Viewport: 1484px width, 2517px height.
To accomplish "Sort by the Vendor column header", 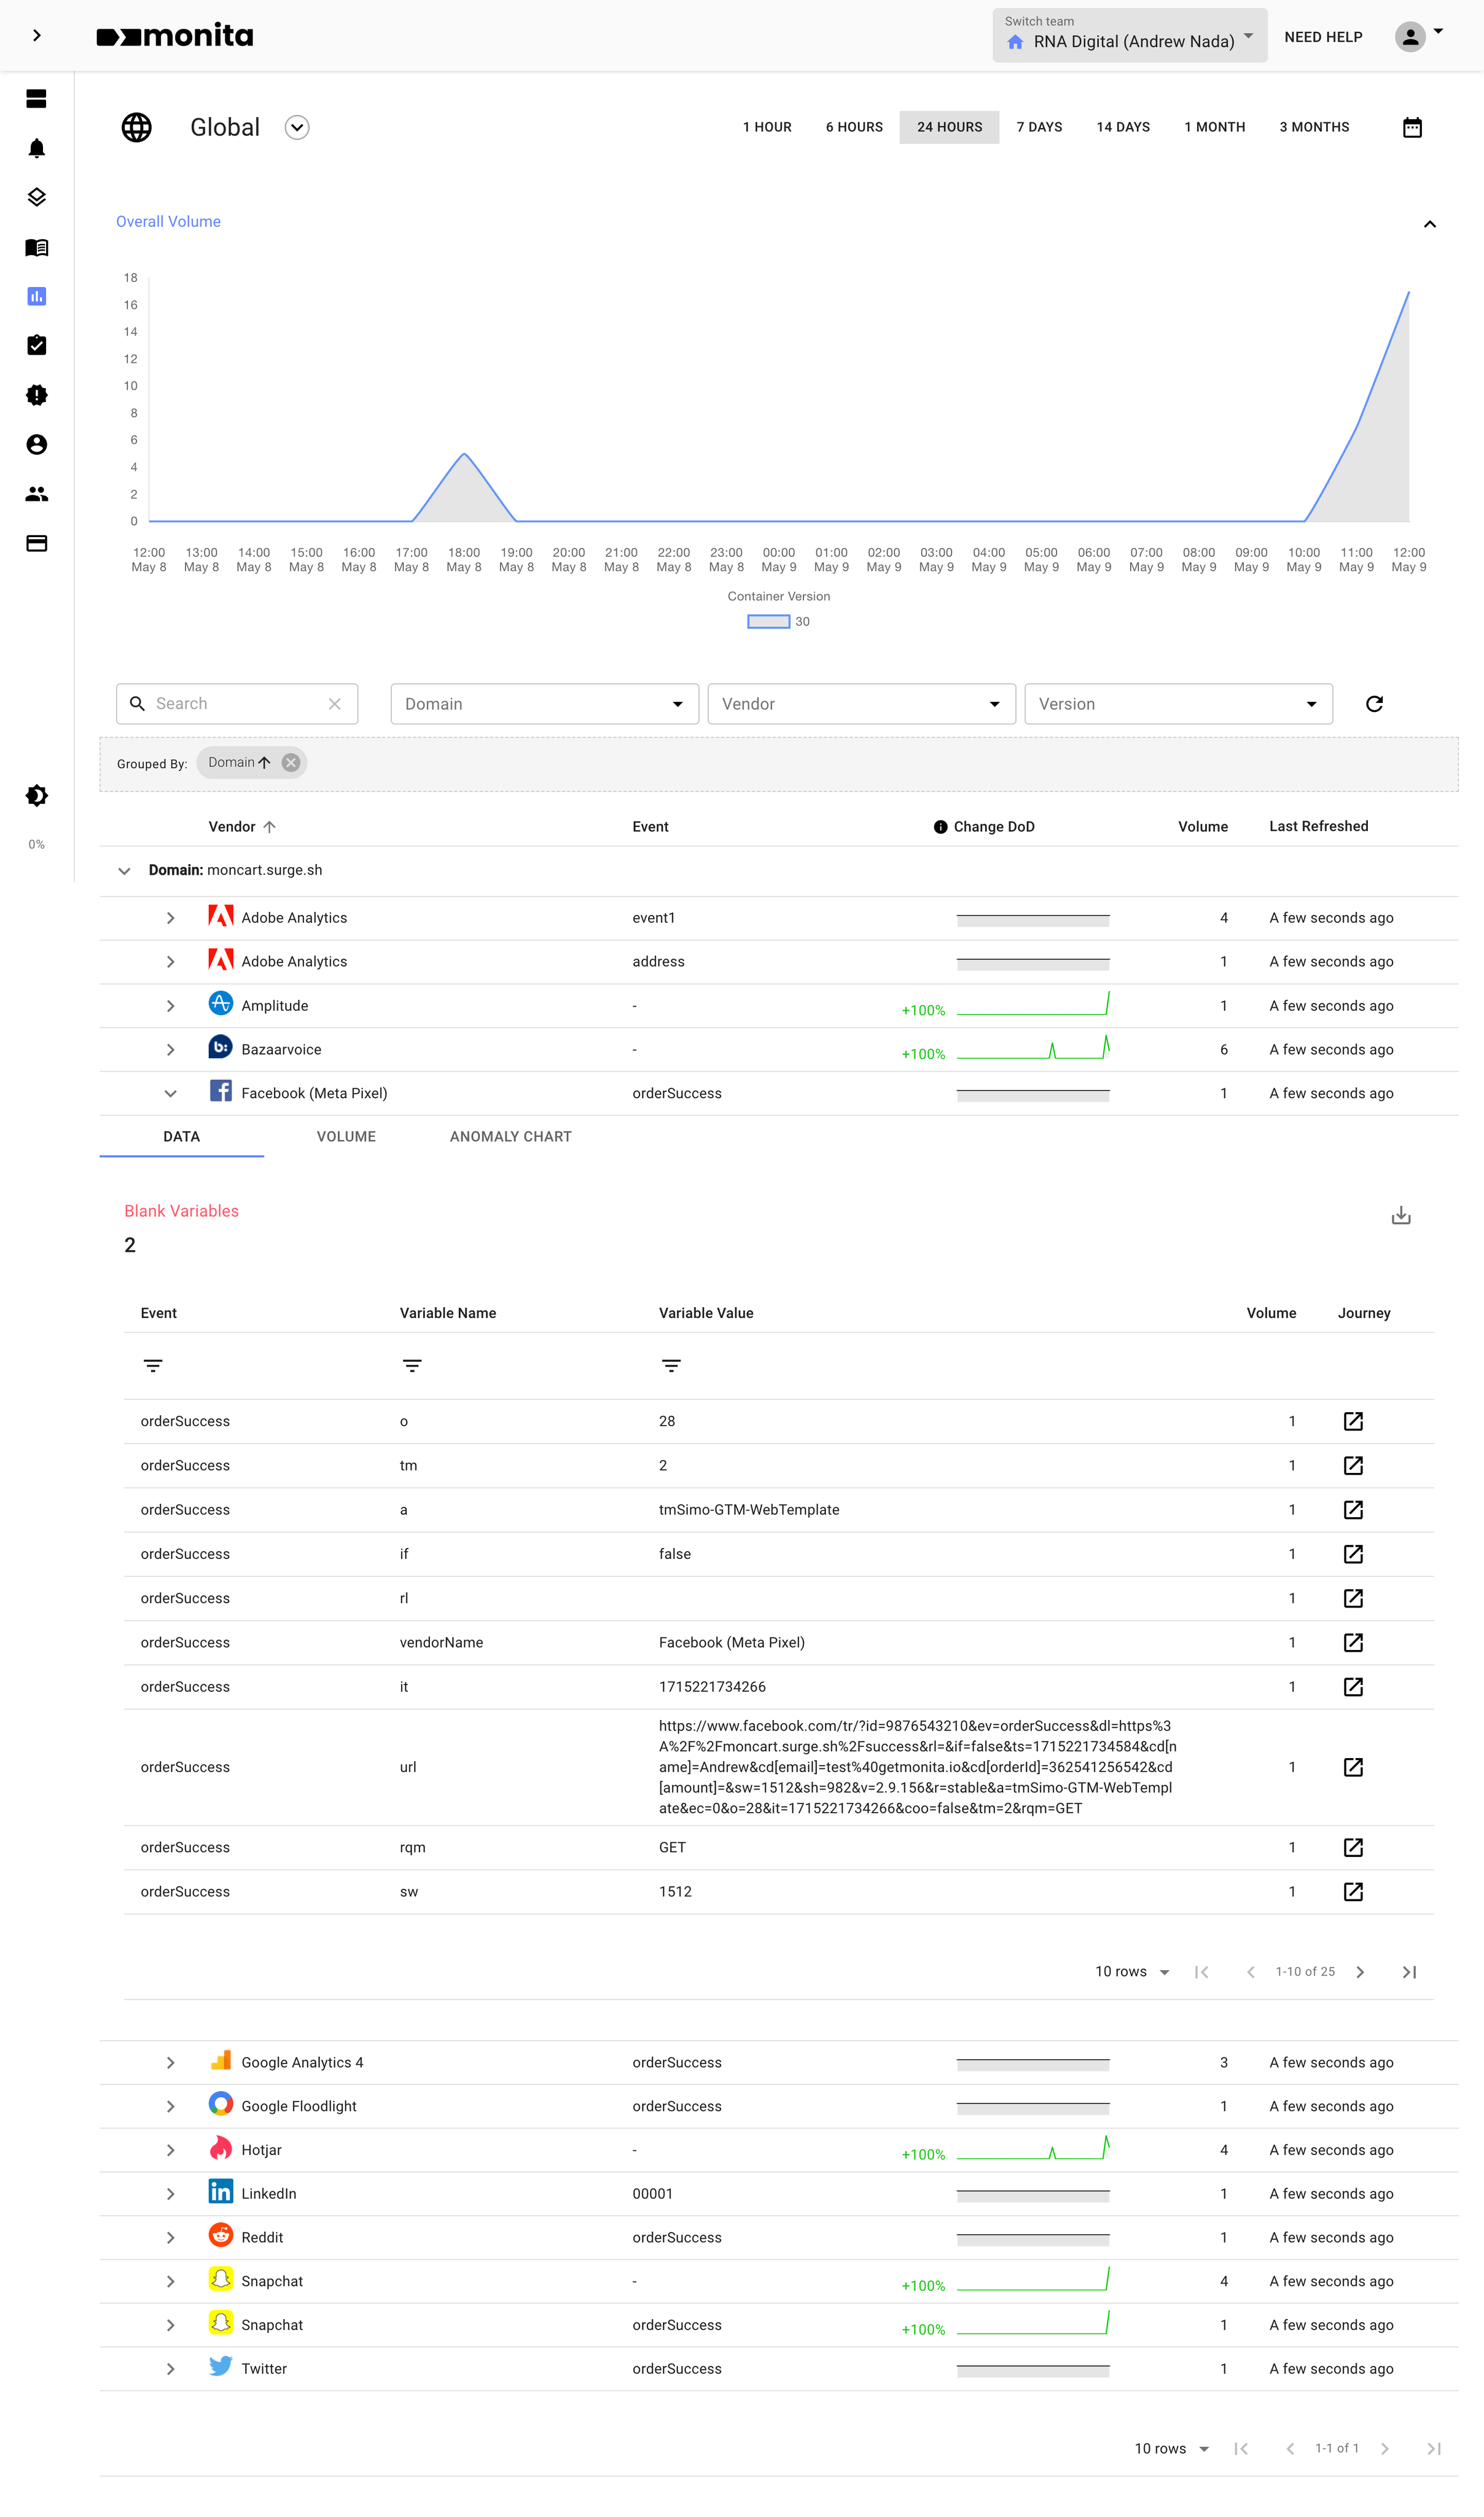I will [x=232, y=827].
